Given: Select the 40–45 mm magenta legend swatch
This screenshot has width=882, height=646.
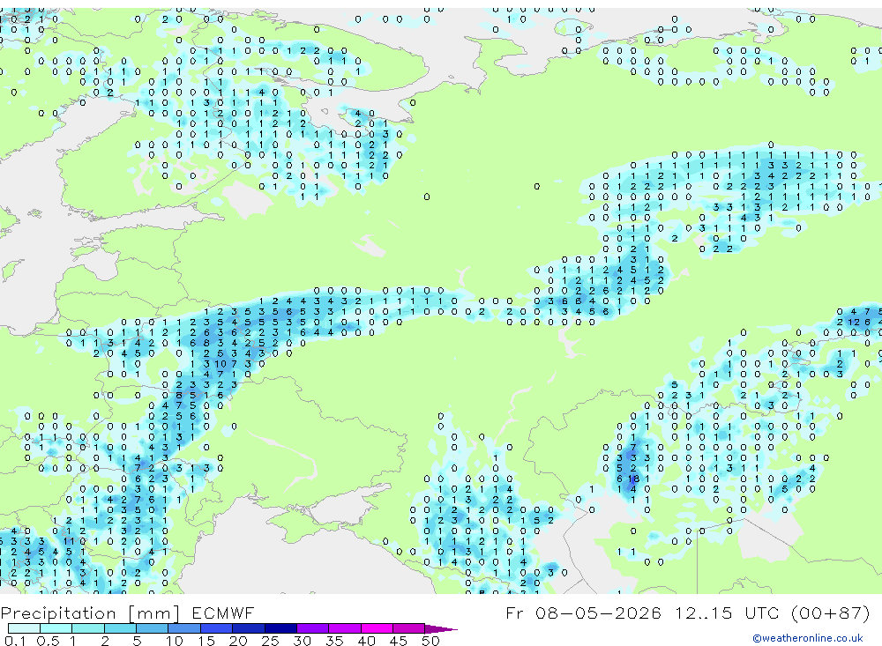Looking at the screenshot, I should pos(377,628).
